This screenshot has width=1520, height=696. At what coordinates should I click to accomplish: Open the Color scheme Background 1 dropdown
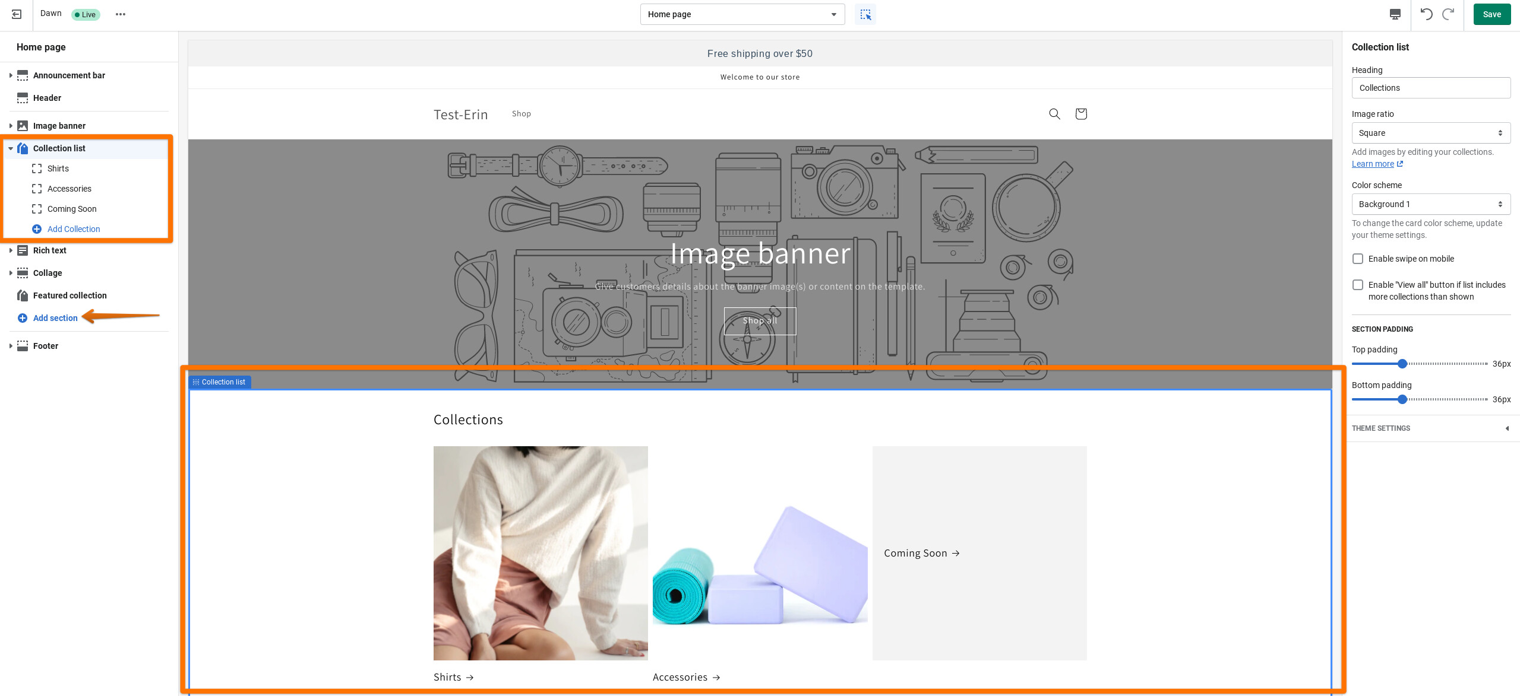coord(1430,204)
